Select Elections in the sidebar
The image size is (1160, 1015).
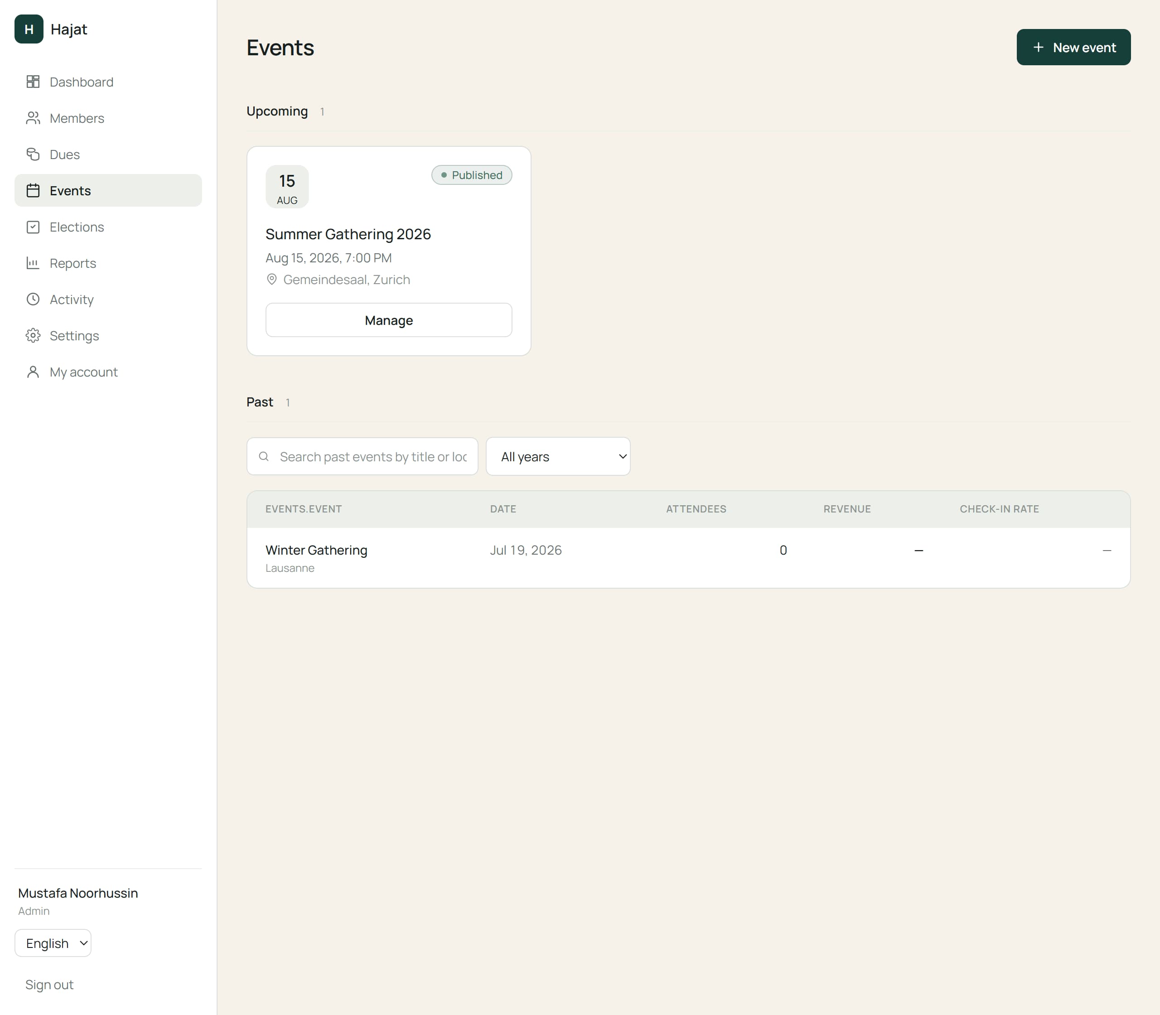point(108,227)
